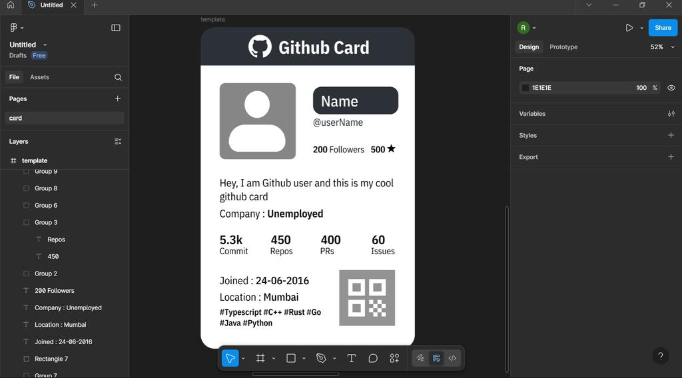Collapse all layers icon

point(118,142)
